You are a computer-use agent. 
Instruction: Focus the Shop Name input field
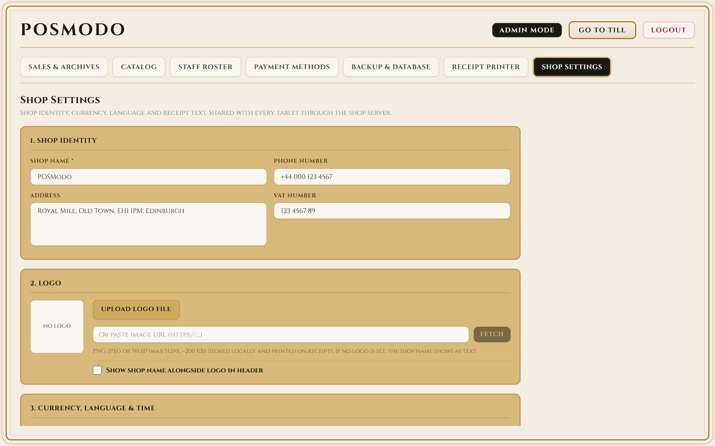point(148,177)
